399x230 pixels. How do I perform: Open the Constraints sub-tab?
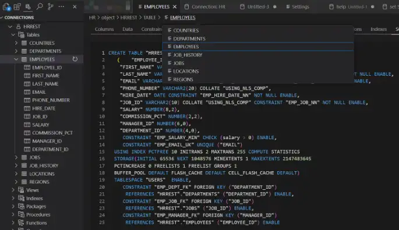point(151,29)
